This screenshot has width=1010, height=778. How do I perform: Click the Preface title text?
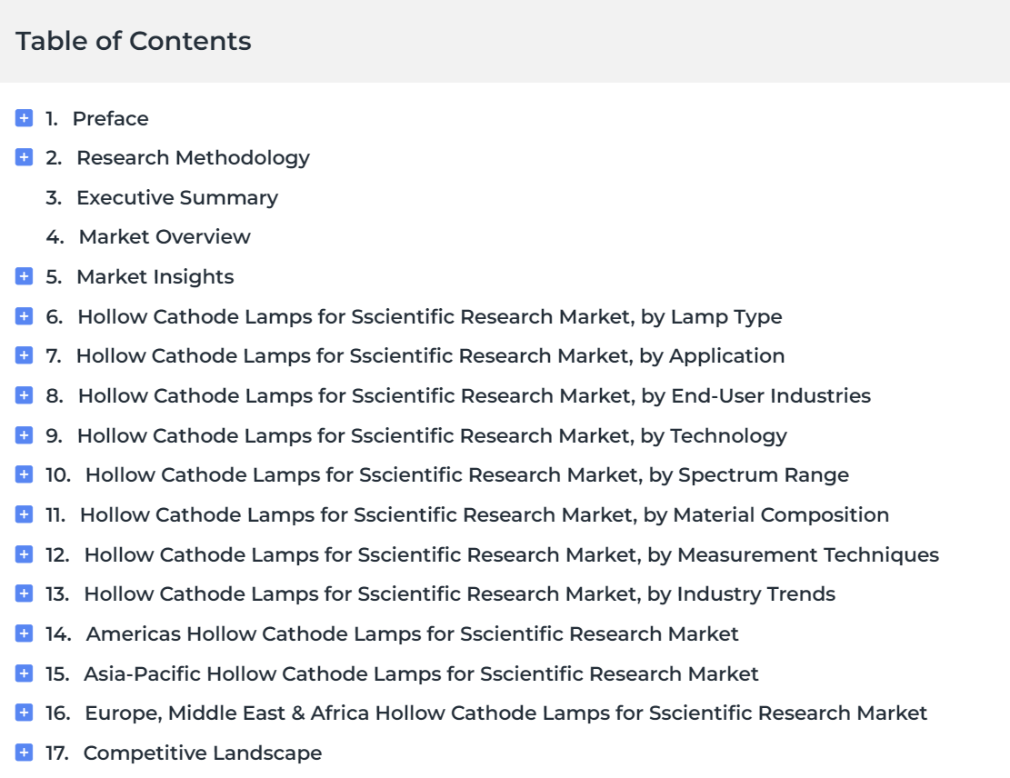click(x=110, y=118)
